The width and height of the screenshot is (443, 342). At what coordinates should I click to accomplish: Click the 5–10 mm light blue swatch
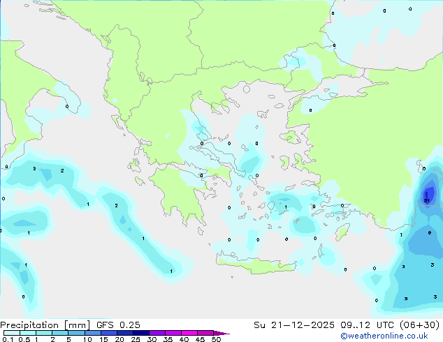click(x=76, y=333)
